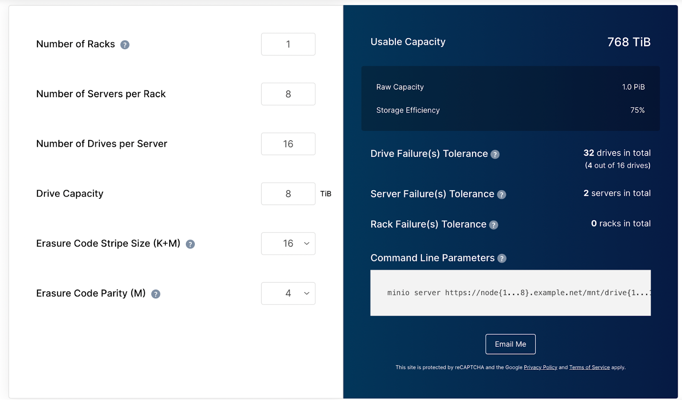Viewport: 682px width, 400px height.
Task: Click help icon beside Rack Failure(s) Tolerance
Action: 494,225
